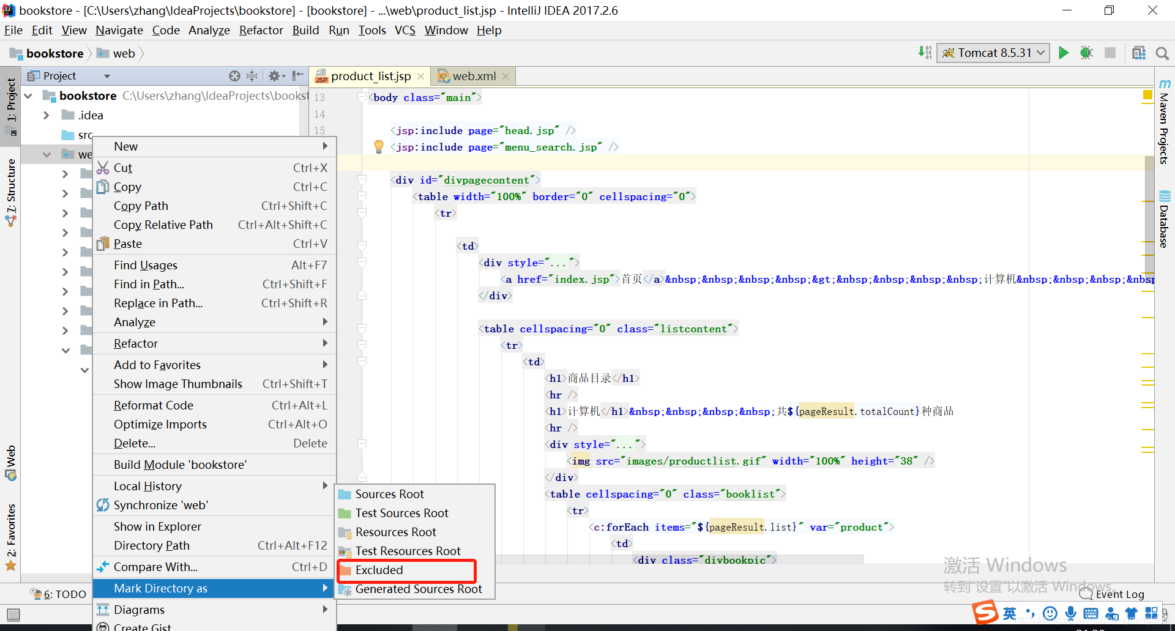1175x631 pixels.
Task: Select Show in Explorer
Action: [214, 526]
